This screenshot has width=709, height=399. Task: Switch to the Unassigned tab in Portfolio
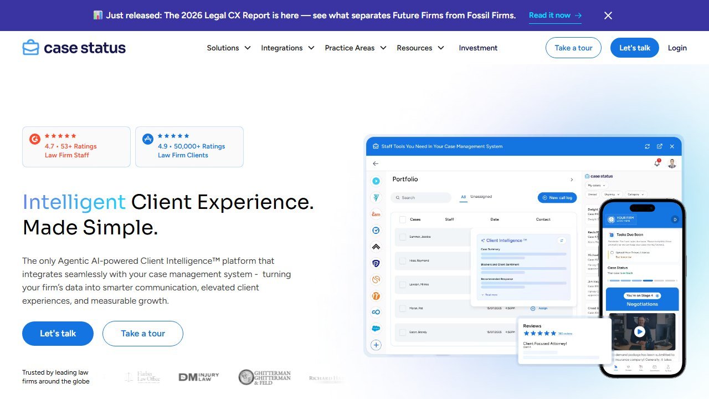coord(481,197)
